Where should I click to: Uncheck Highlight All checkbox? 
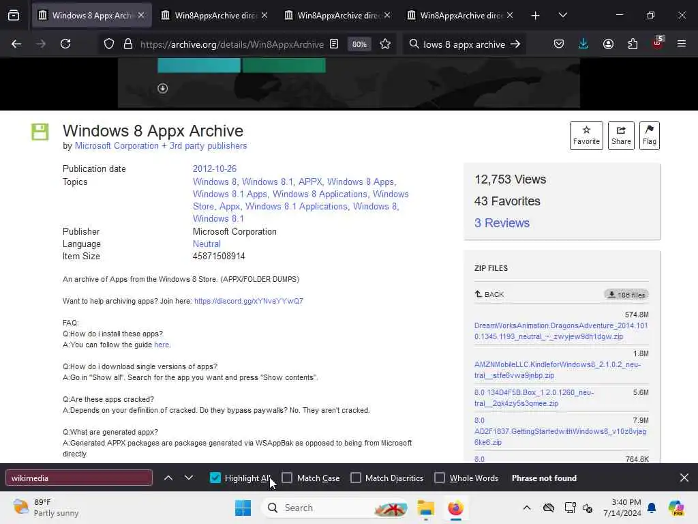pyautogui.click(x=215, y=478)
